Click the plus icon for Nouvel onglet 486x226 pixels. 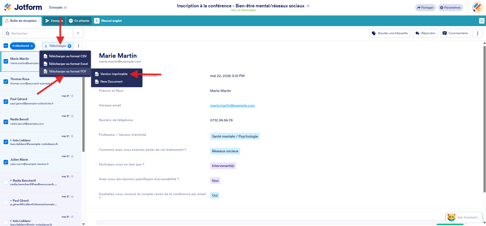point(97,21)
